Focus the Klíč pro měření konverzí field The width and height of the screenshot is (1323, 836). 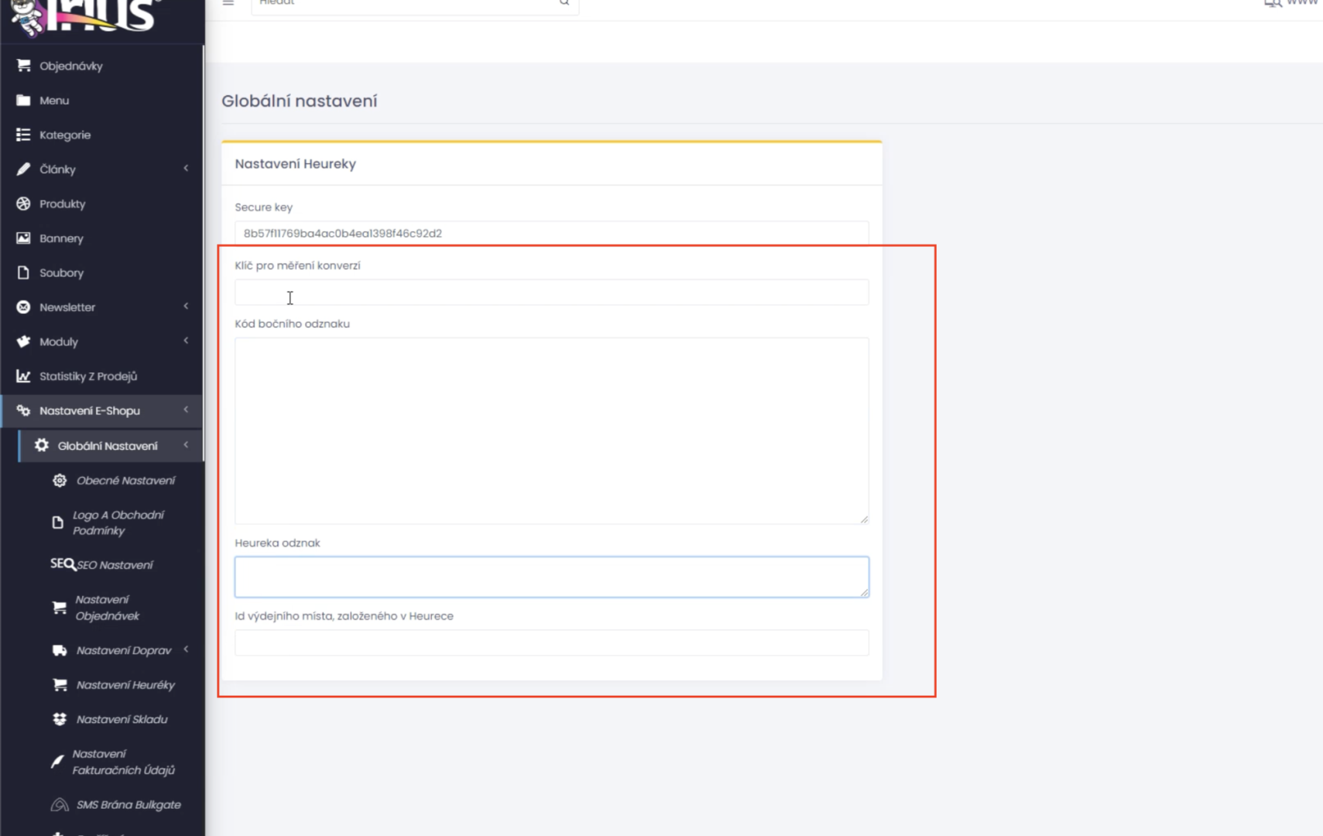click(x=552, y=292)
